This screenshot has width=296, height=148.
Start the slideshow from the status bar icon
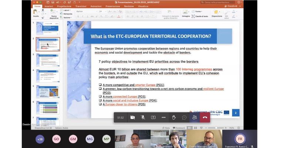(201, 128)
